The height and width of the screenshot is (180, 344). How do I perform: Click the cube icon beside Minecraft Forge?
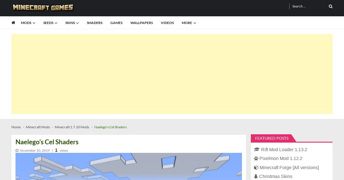pos(256,168)
